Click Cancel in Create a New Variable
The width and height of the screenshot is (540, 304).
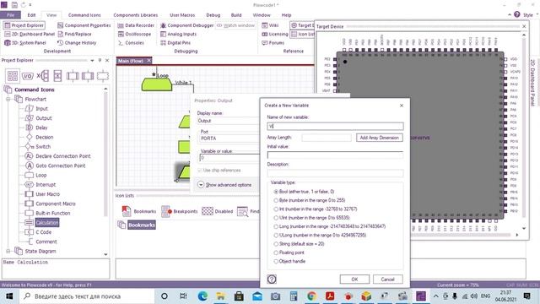(388, 280)
